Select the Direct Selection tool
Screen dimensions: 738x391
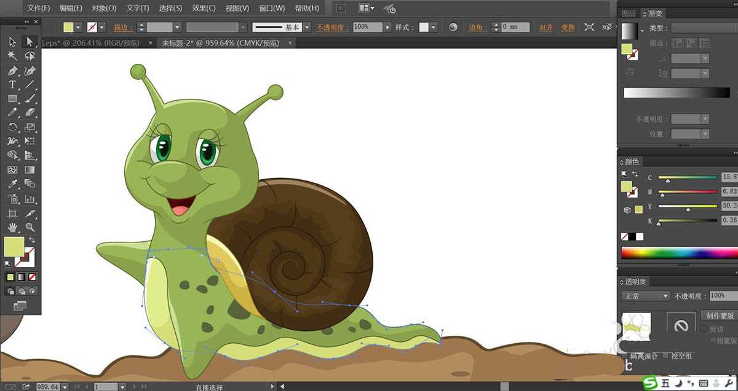(29, 42)
